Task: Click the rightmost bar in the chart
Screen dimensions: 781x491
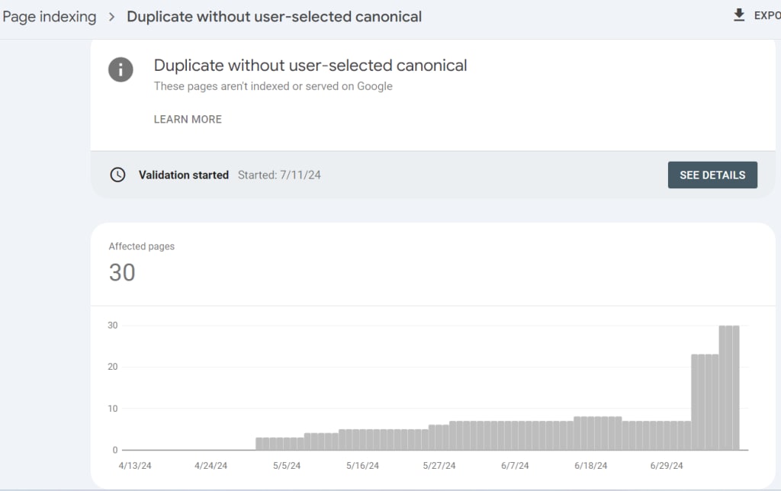Action: tap(734, 387)
